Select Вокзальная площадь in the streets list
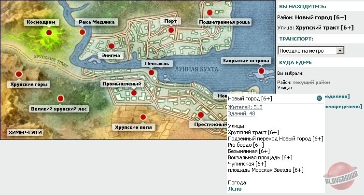The height and width of the screenshot is (195, 364). click(x=260, y=157)
